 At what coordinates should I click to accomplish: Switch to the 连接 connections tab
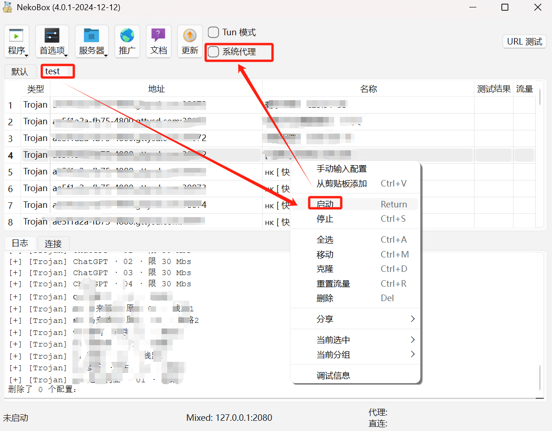pos(53,244)
